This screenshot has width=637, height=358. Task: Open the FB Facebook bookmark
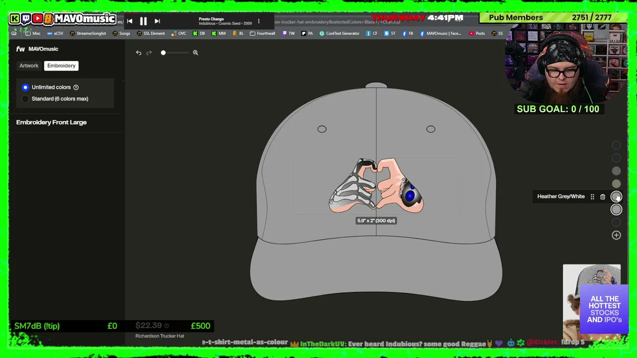[408, 33]
